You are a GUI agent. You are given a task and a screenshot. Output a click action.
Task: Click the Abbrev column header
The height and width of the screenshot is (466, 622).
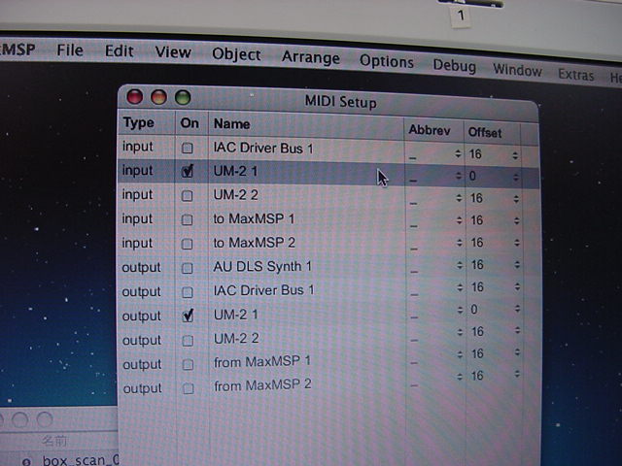tap(434, 130)
